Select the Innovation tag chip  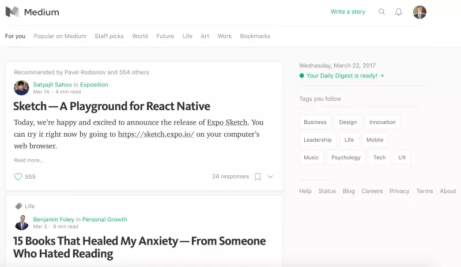pyautogui.click(x=383, y=122)
